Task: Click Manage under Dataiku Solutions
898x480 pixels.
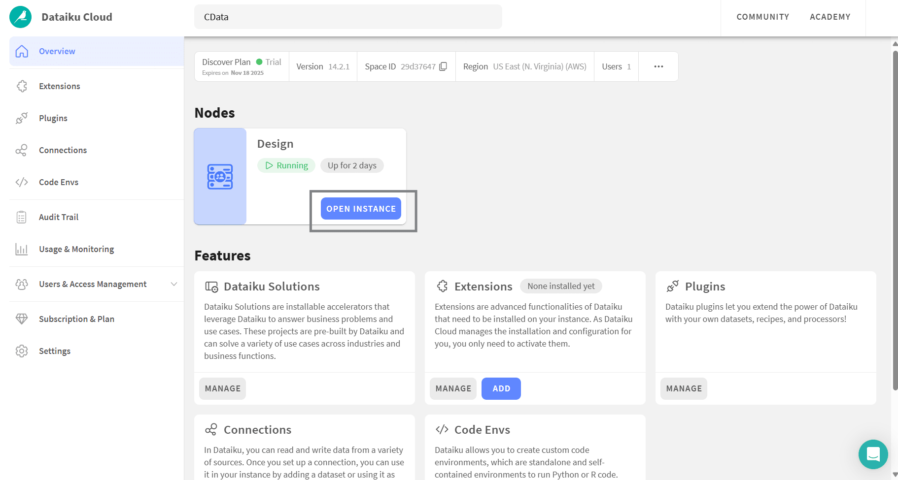Action: (222, 388)
